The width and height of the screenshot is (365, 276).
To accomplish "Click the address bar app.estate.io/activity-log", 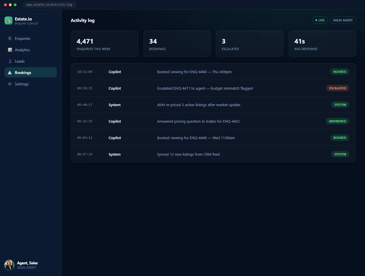I will point(49,5).
